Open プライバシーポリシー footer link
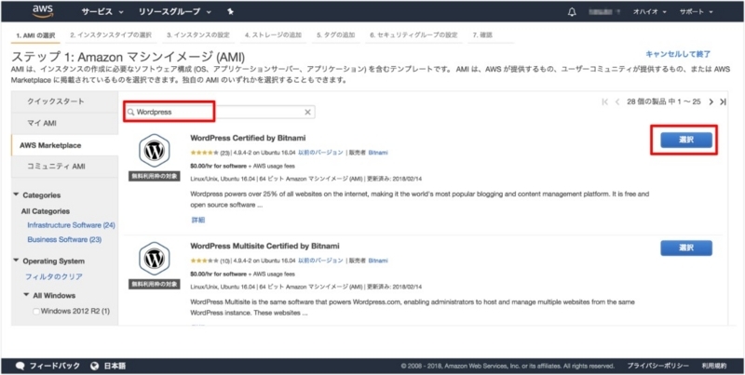The width and height of the screenshot is (745, 375). (657, 366)
